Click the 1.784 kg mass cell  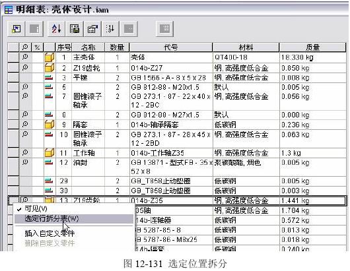(x=312, y=210)
